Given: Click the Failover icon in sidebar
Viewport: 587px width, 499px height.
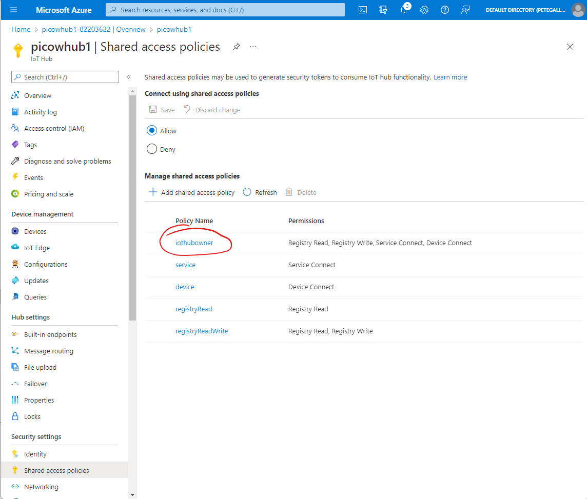Looking at the screenshot, I should (15, 384).
